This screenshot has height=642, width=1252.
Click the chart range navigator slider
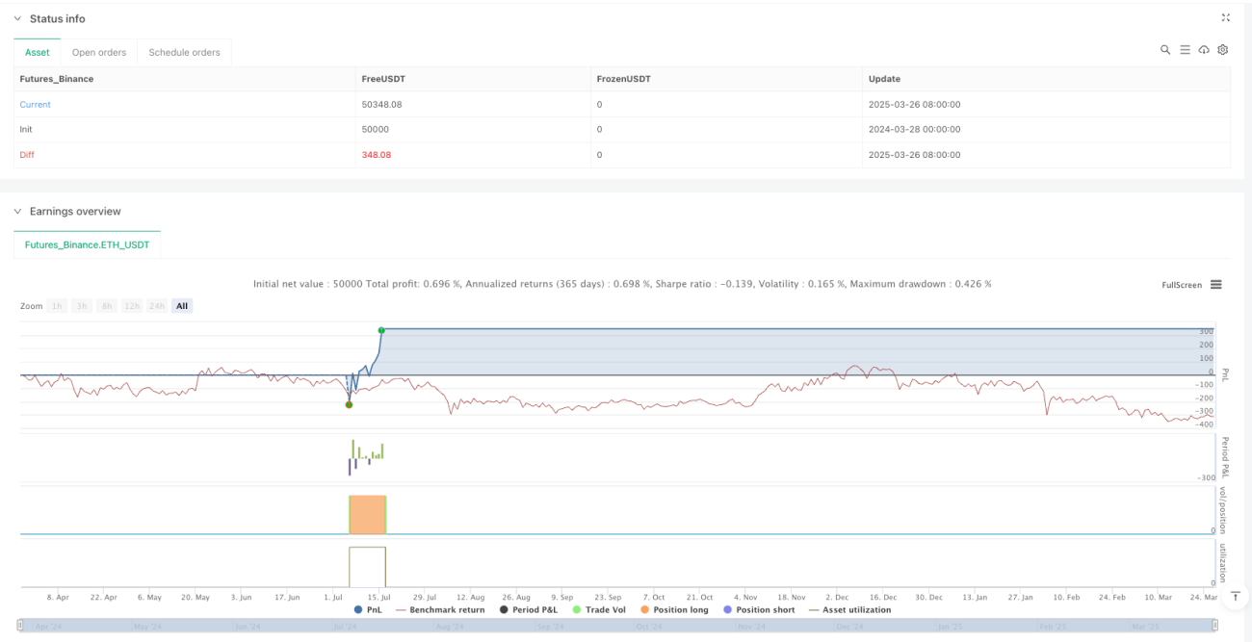[x=617, y=627]
